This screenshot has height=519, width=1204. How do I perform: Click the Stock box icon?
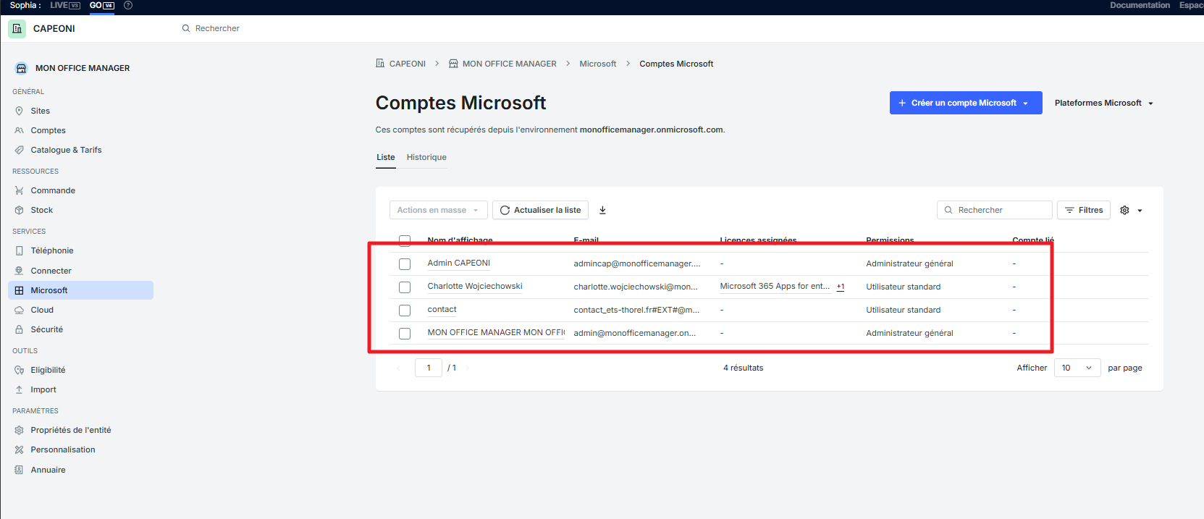[x=20, y=210]
